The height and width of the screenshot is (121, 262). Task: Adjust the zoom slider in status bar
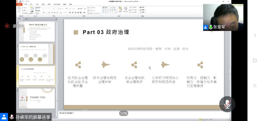(221, 120)
